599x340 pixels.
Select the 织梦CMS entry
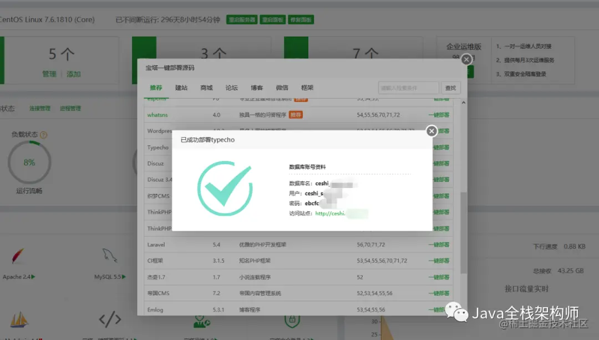(158, 196)
